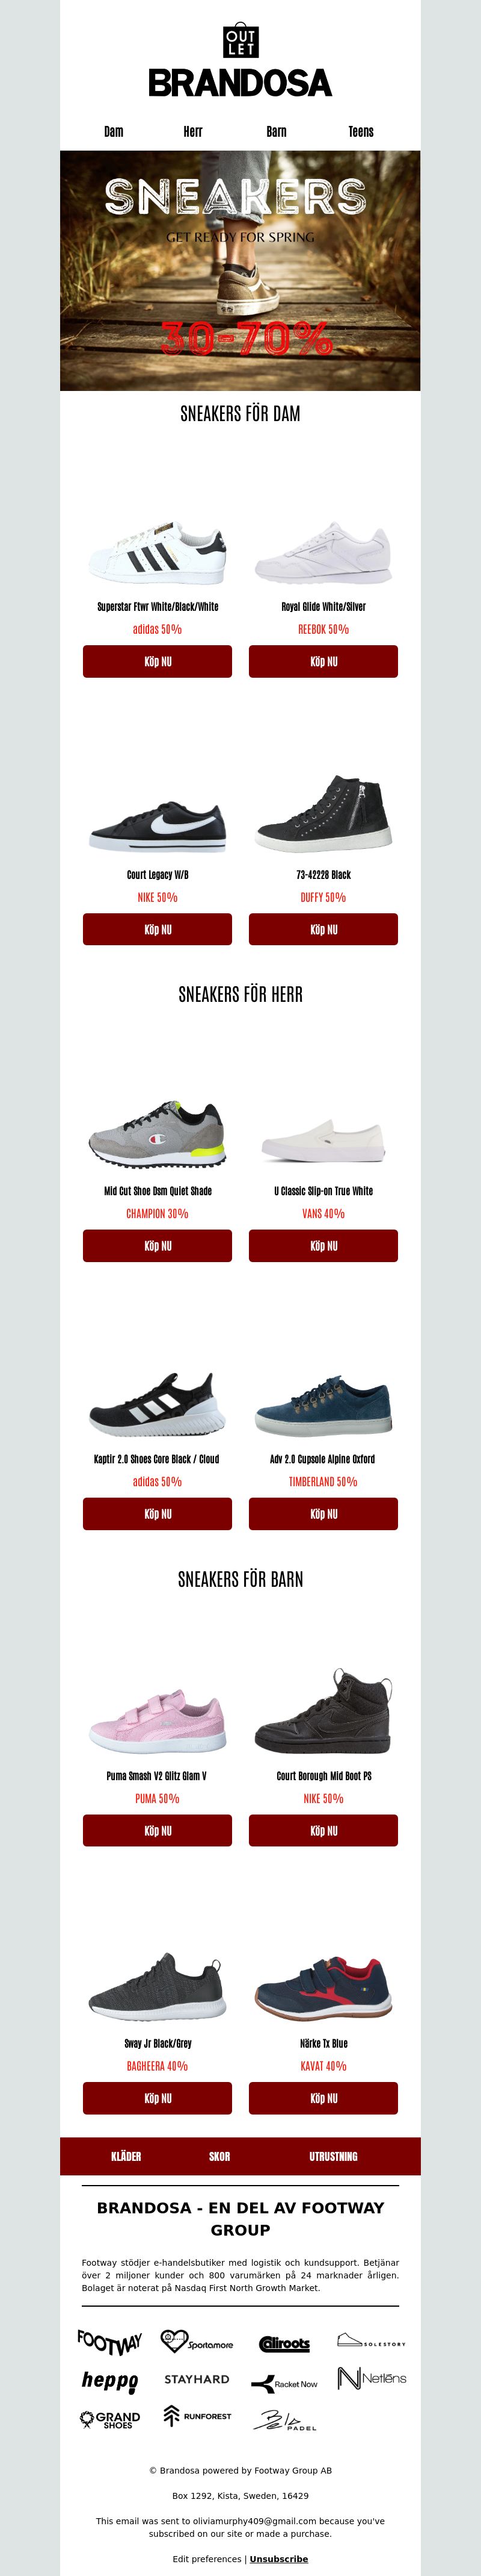Click the Netlens logo
The width and height of the screenshot is (481, 2576).
pos(371,2378)
